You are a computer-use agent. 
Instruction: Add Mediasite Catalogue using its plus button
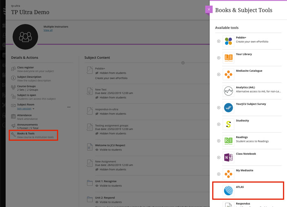(x=218, y=75)
